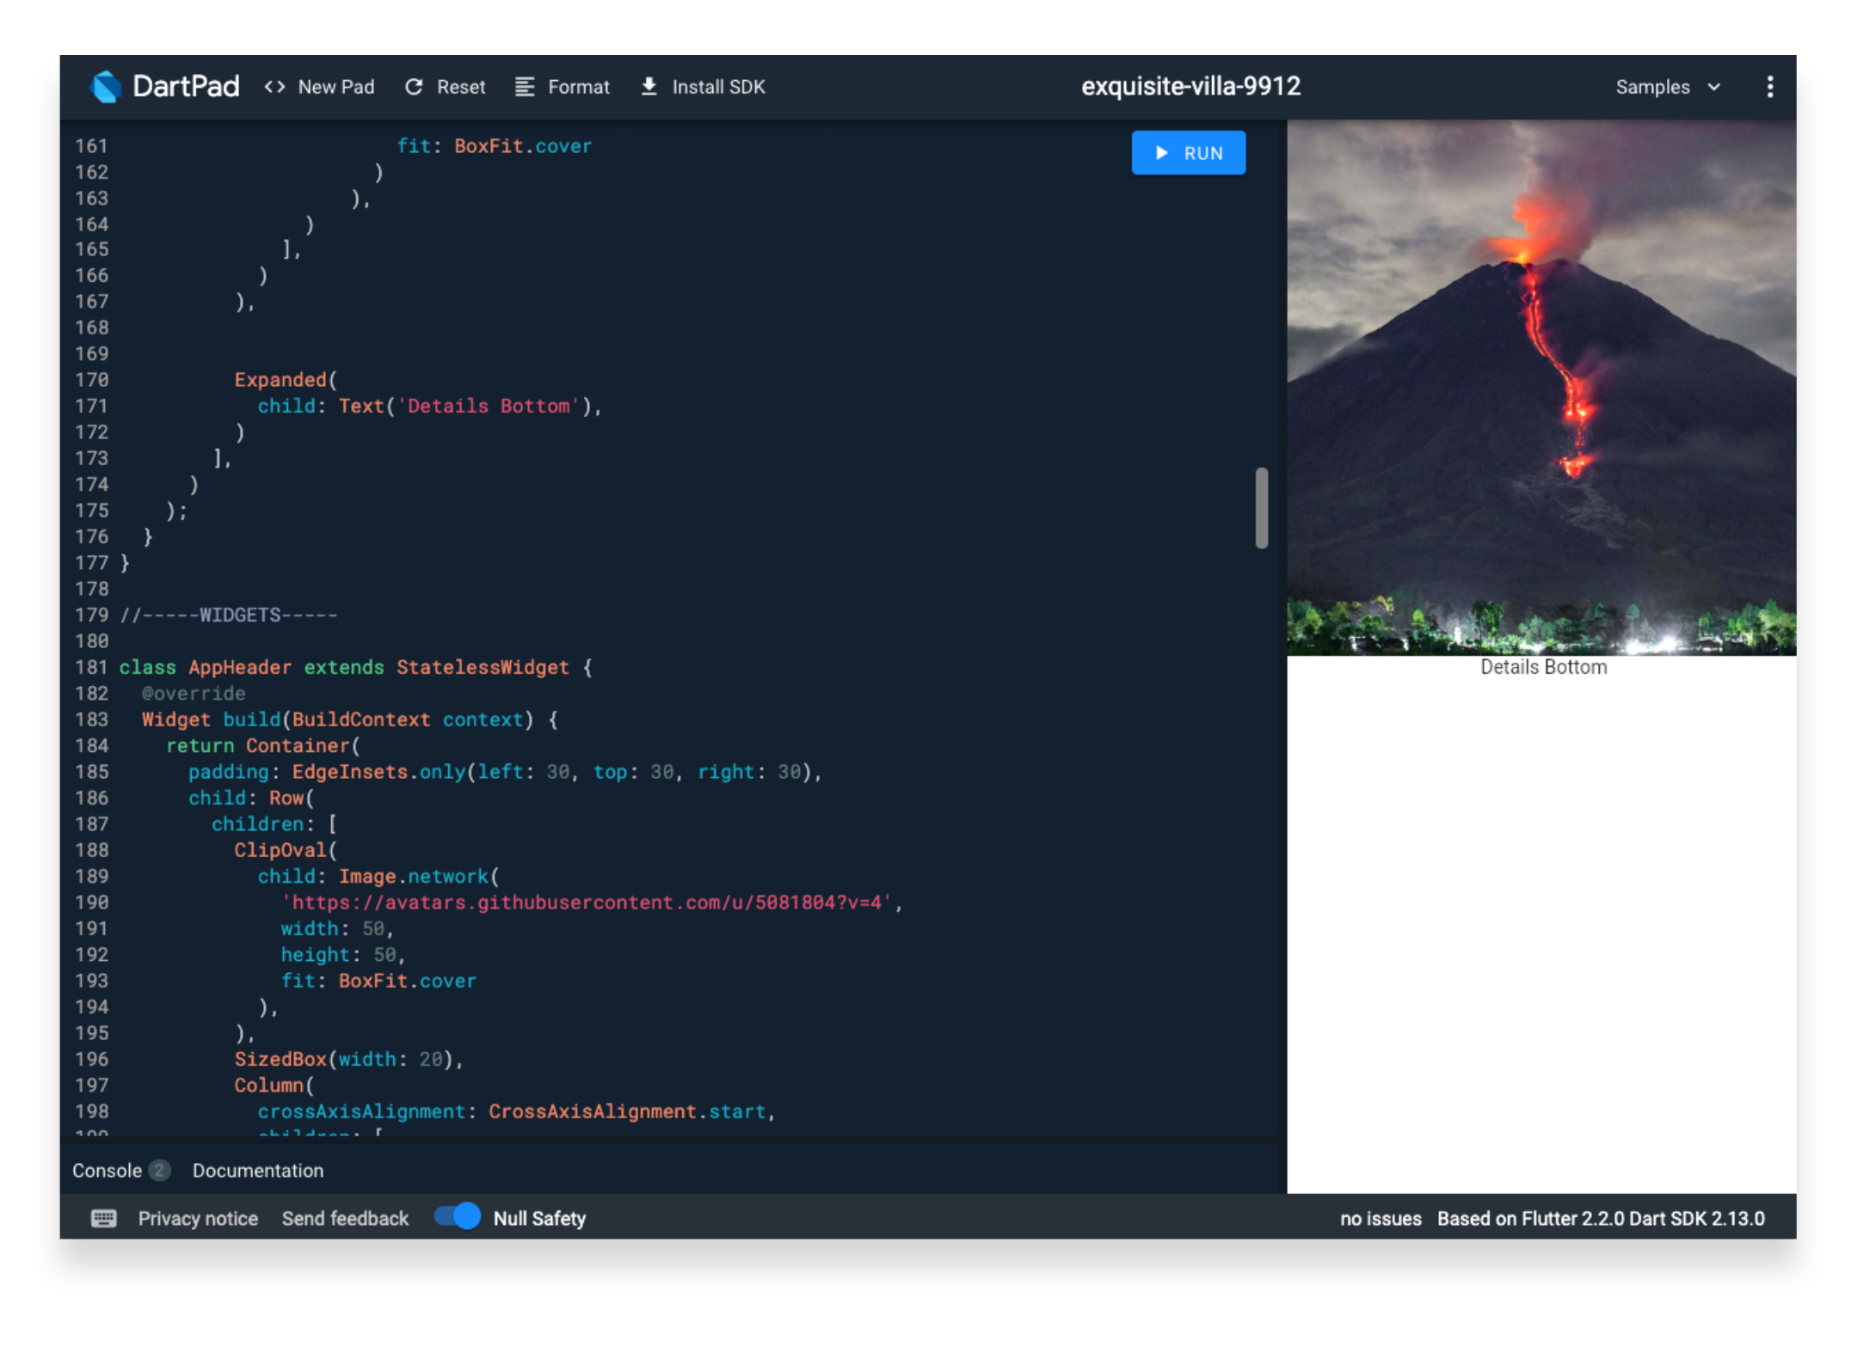
Task: Switch to the Documentation tab
Action: (258, 1170)
